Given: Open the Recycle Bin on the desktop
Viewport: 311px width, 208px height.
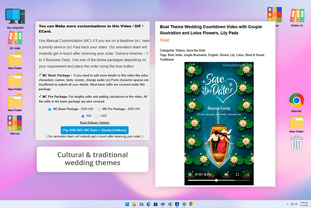Looking at the screenshot, I should (297, 143).
